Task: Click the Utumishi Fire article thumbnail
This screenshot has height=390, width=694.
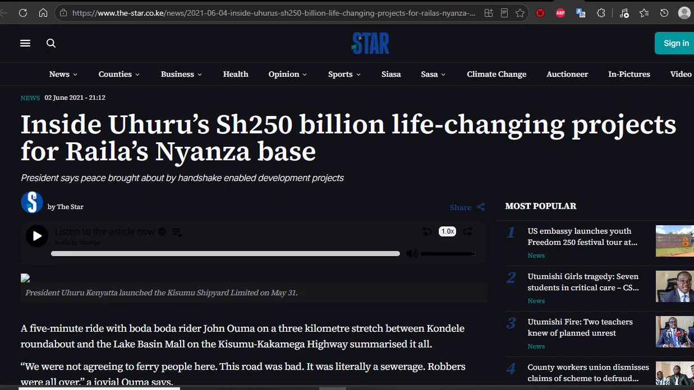Action: pyautogui.click(x=675, y=332)
